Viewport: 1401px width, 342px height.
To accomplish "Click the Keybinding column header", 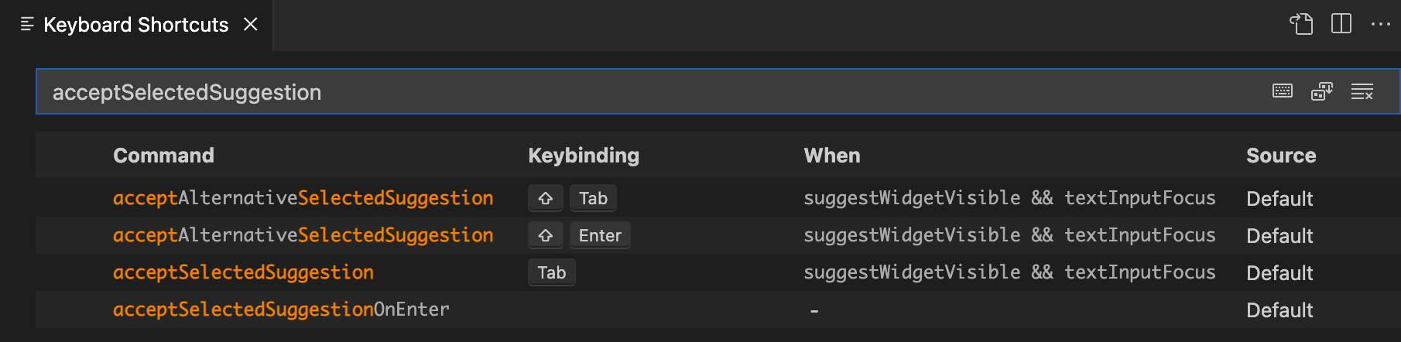I will pyautogui.click(x=584, y=156).
